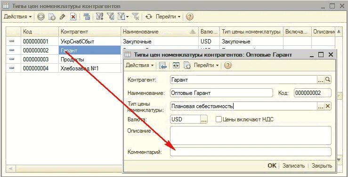Click the filter by current value icon
Image resolution: width=348 pixels, height=177 pixels.
[x=110, y=17]
